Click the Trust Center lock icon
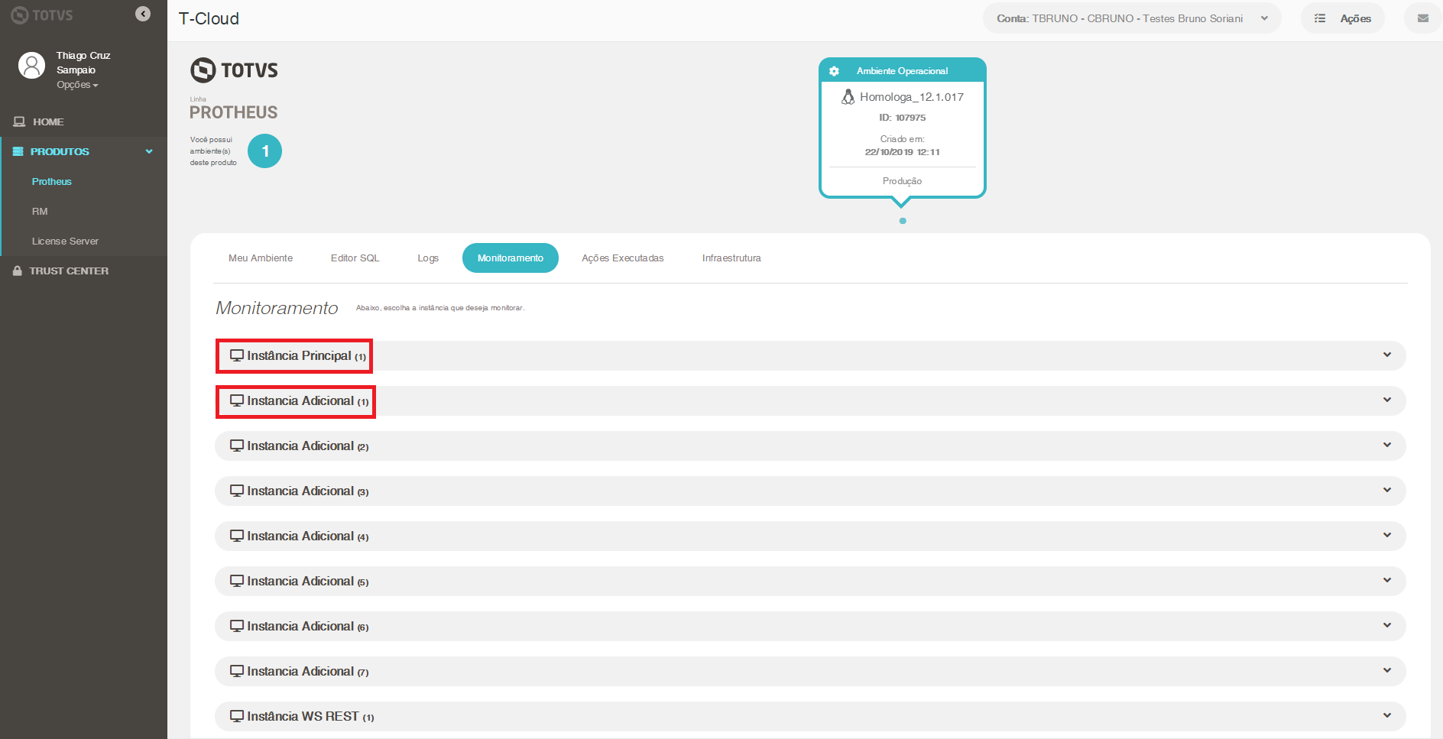The height and width of the screenshot is (739, 1443). click(17, 271)
